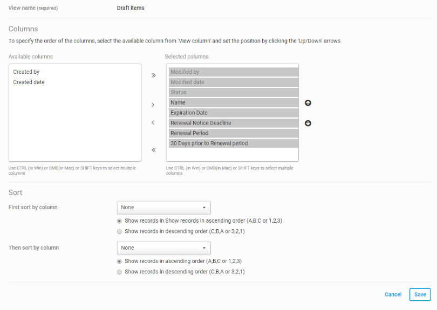
Task: Click the move all columns left double-arrow
Action: [x=154, y=150]
